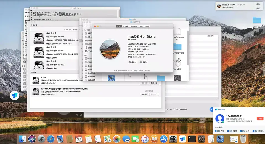
Task: Launch Siri from the Dock
Action: [32, 139]
